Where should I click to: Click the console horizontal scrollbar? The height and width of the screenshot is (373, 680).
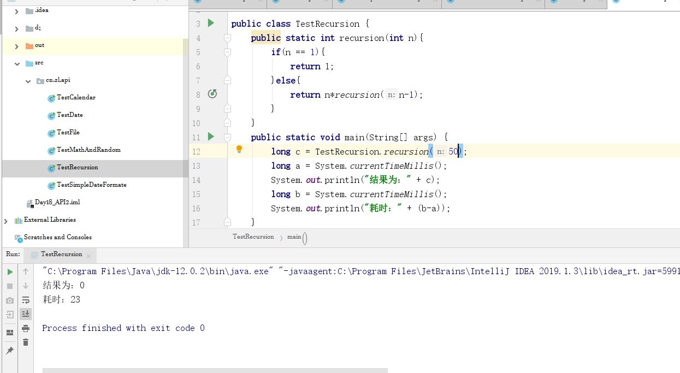point(215,370)
